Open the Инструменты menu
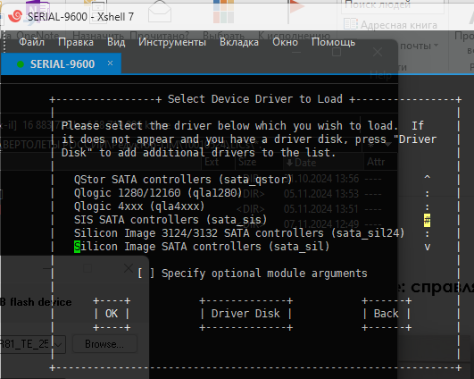 click(172, 42)
